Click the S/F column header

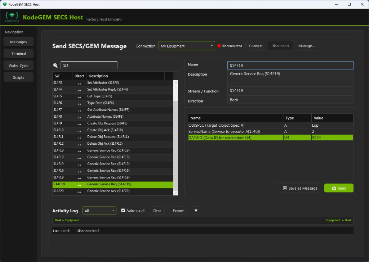click(x=62, y=76)
